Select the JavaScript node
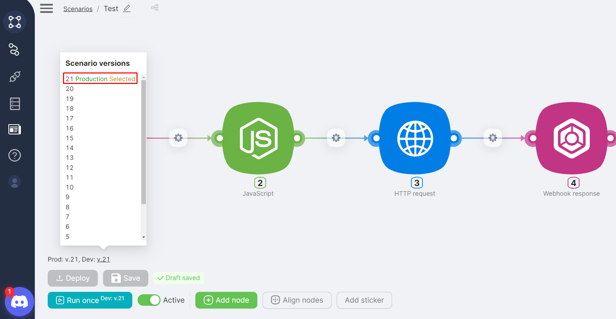 click(258, 138)
